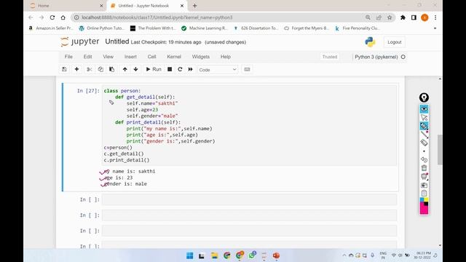Open the Edit menu
This screenshot has height=262, width=466.
[87, 57]
